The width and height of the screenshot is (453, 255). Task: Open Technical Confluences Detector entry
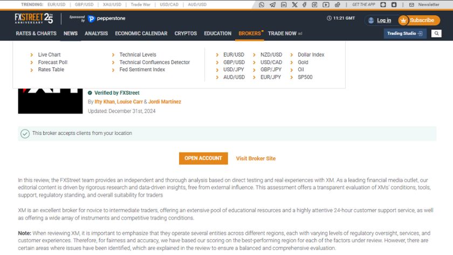point(155,62)
